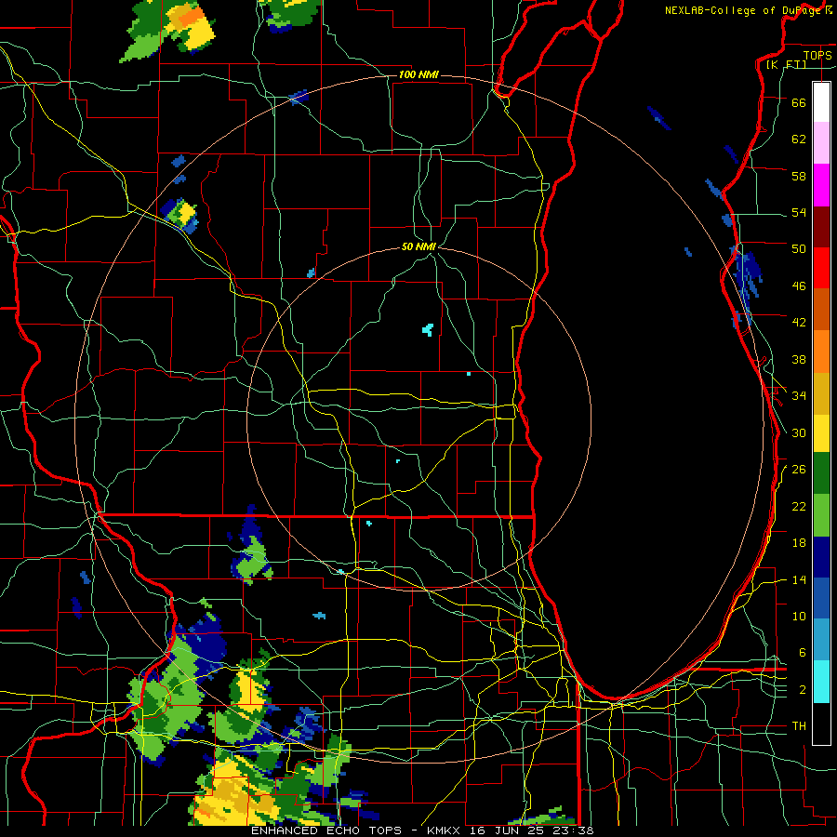Select the dark red legend swatch
The height and width of the screenshot is (837, 837).
pos(821,226)
